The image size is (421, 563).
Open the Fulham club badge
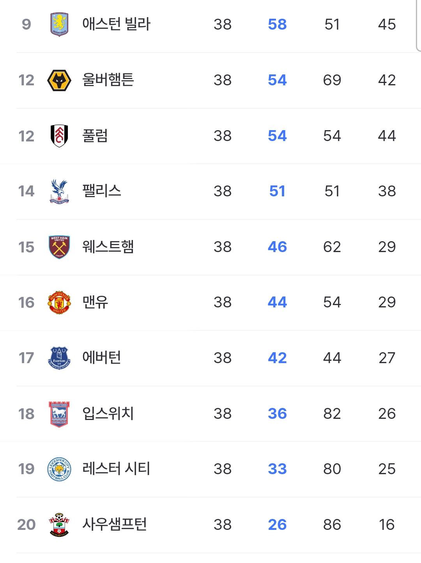click(x=59, y=136)
